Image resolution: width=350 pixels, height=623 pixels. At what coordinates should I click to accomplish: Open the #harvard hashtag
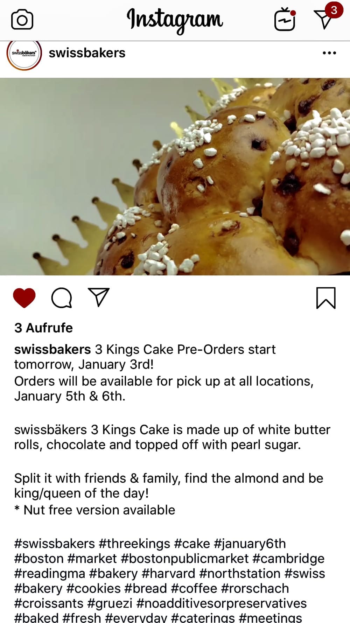tap(168, 574)
